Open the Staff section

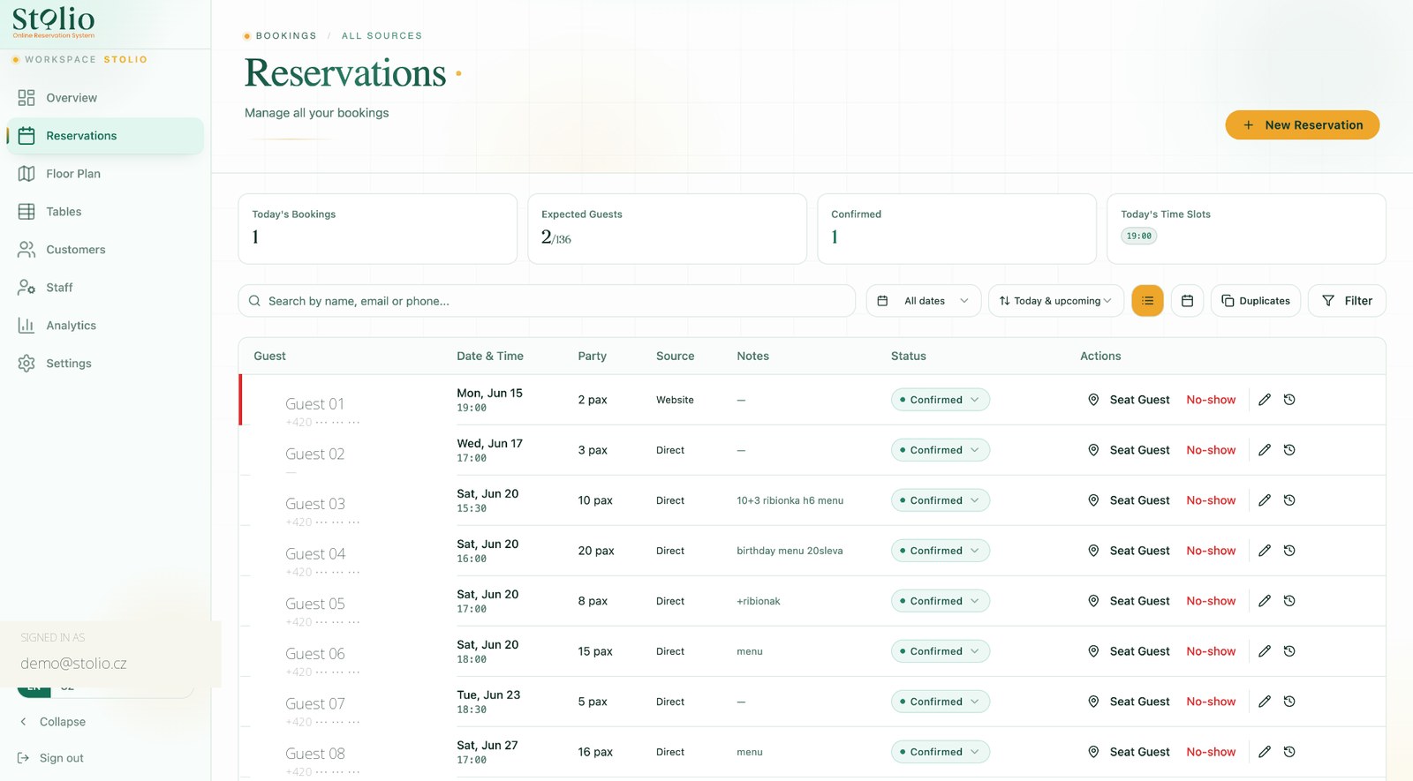[x=106, y=288]
